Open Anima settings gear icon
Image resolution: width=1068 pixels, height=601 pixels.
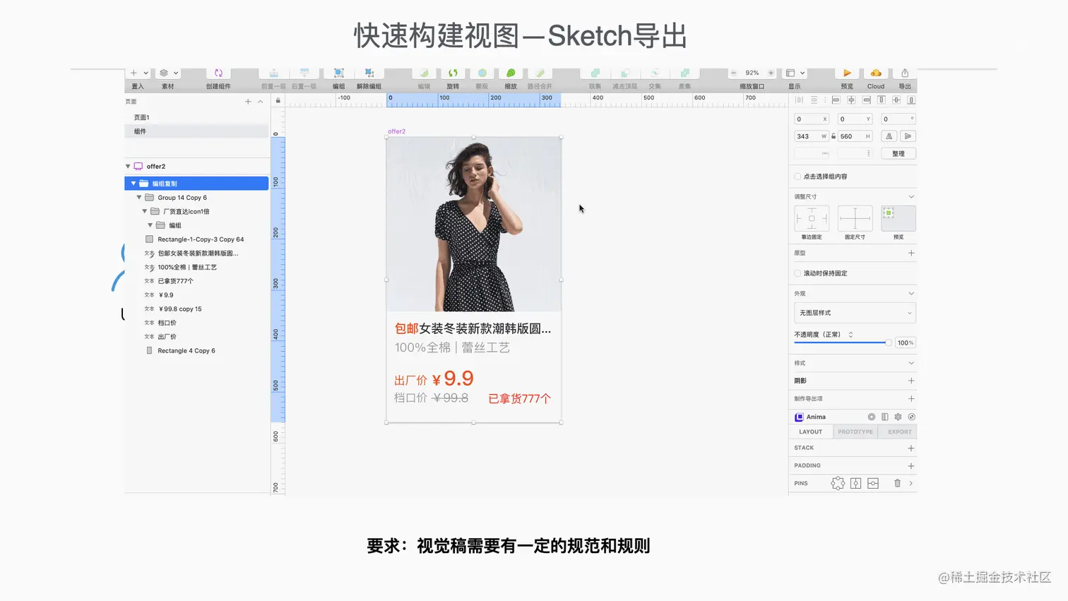pos(898,417)
